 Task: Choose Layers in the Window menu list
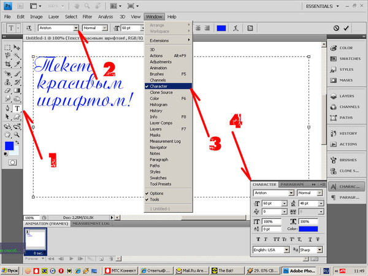[168, 129]
